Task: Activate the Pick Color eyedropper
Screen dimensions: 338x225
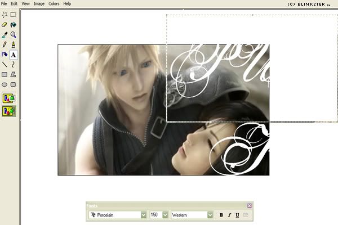Action: click(5, 35)
